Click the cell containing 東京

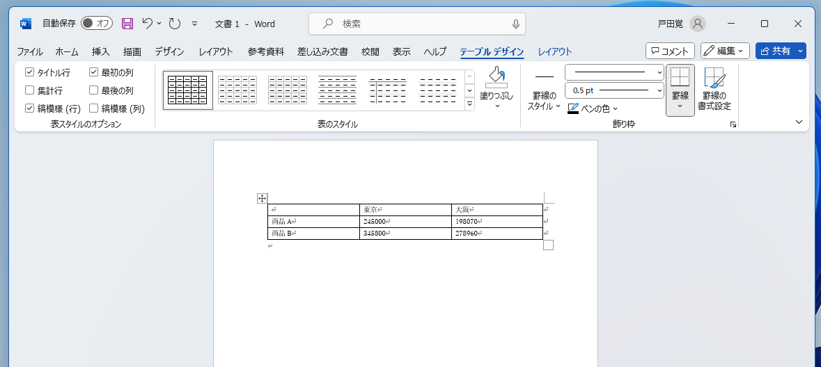pos(405,210)
